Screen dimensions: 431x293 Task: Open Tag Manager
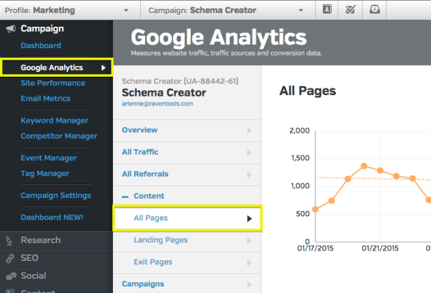pyautogui.click(x=44, y=173)
